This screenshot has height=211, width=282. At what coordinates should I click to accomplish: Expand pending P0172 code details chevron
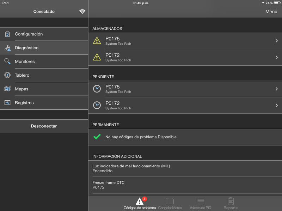(x=277, y=105)
